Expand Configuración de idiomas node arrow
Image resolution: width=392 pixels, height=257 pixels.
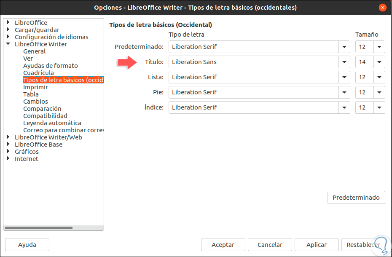[x=8, y=37]
